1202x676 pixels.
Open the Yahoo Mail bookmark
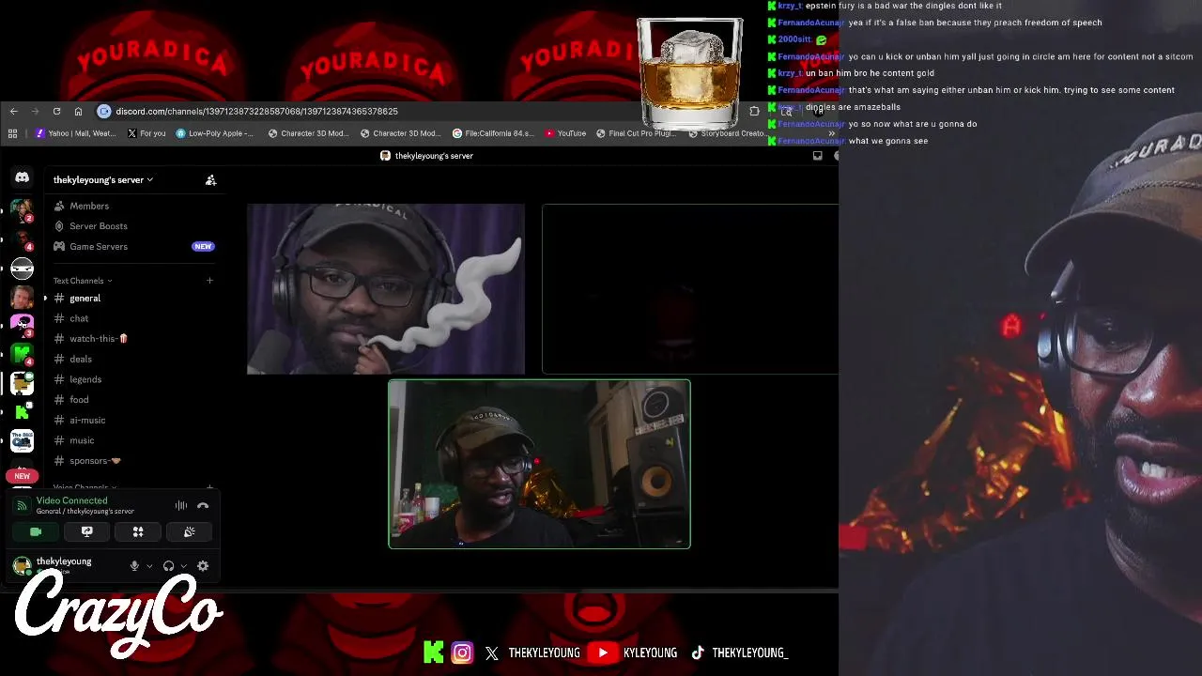pos(75,133)
